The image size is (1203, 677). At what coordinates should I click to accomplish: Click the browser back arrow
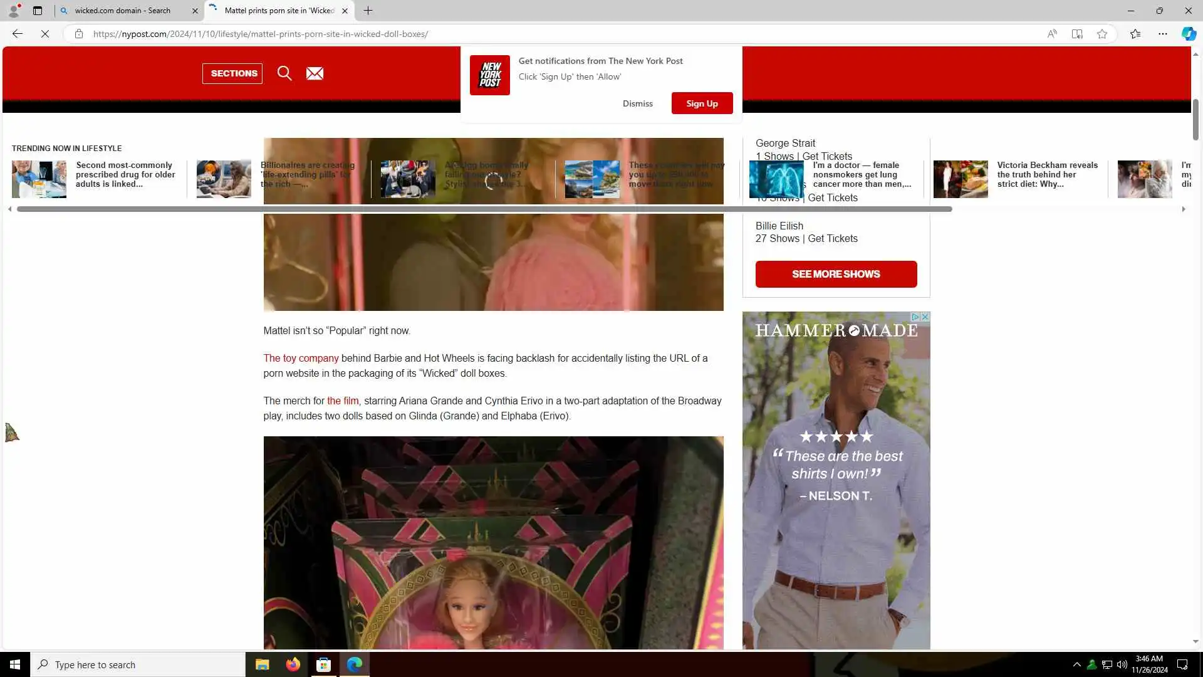click(x=18, y=34)
